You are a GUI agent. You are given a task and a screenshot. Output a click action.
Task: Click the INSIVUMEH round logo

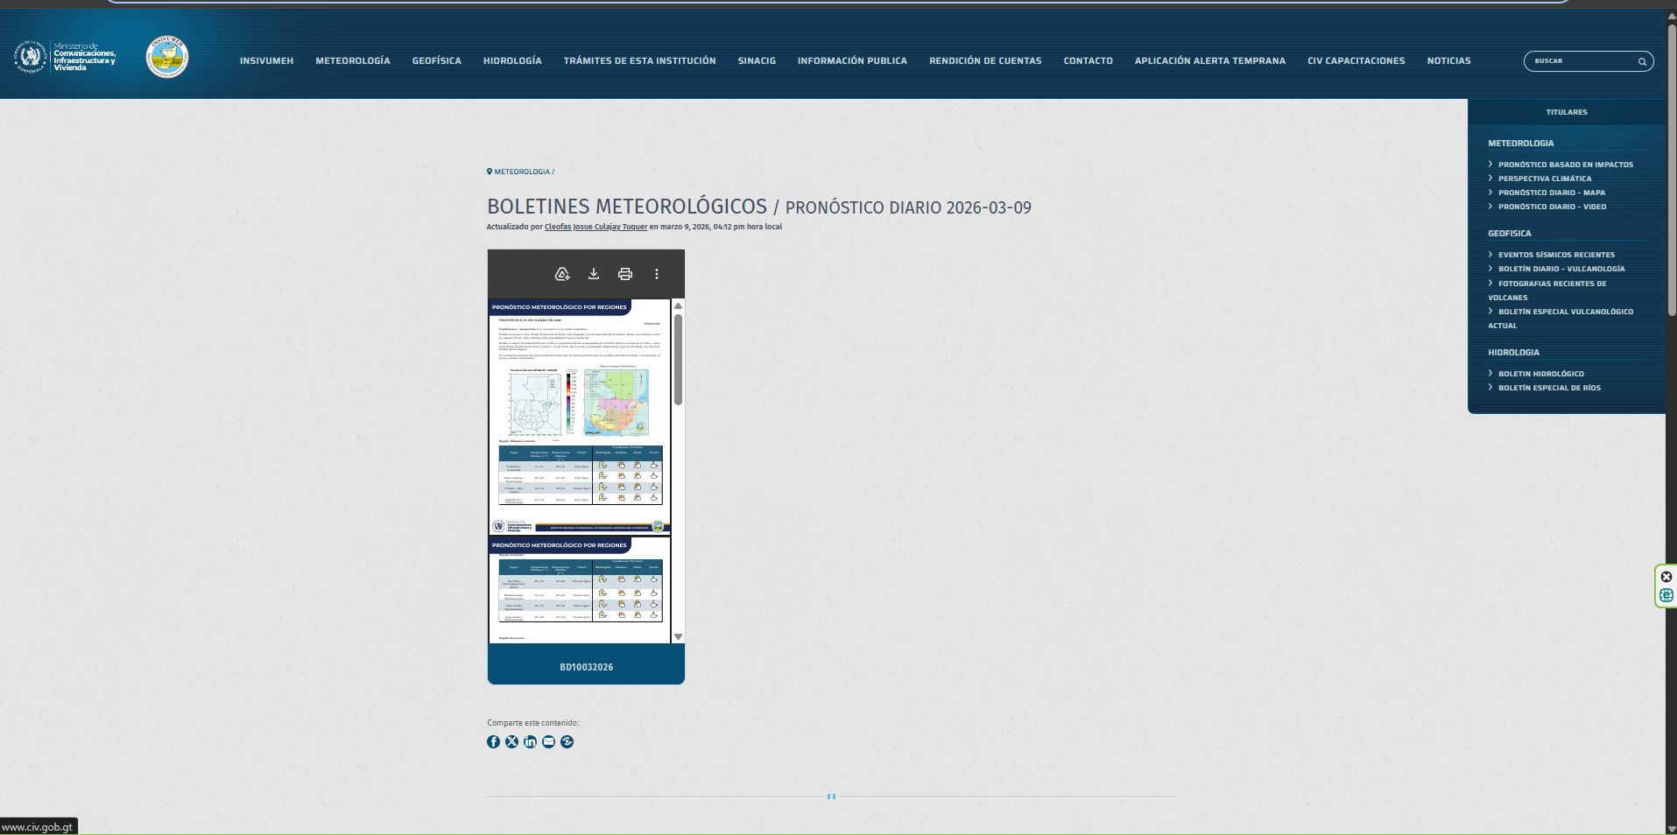pos(166,58)
